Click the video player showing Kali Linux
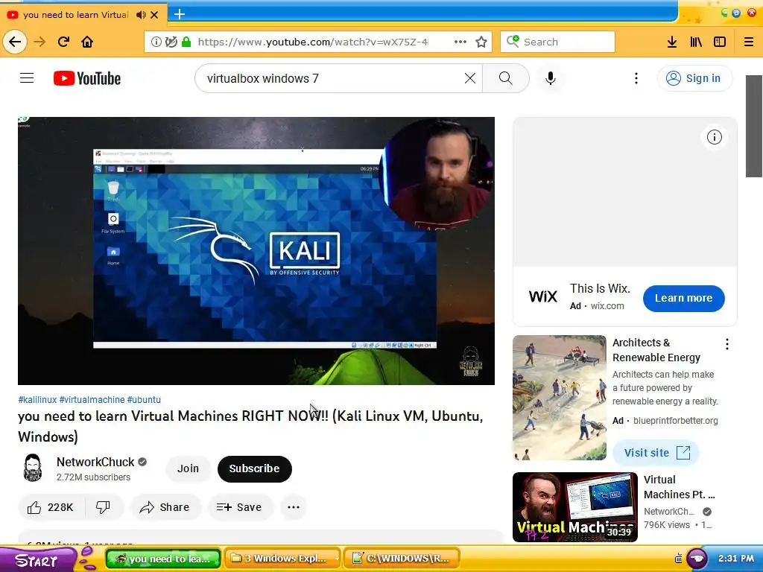The height and width of the screenshot is (572, 763). point(256,250)
